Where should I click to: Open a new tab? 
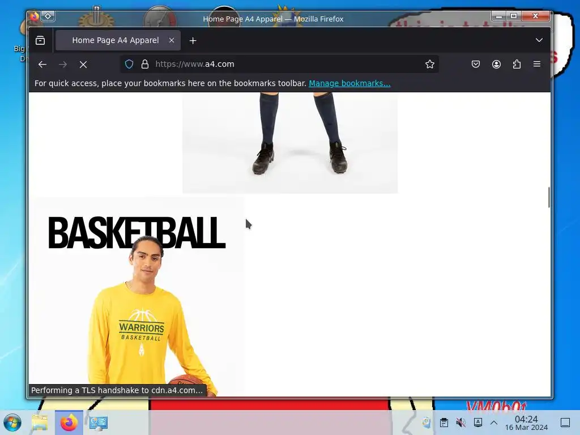click(x=193, y=41)
